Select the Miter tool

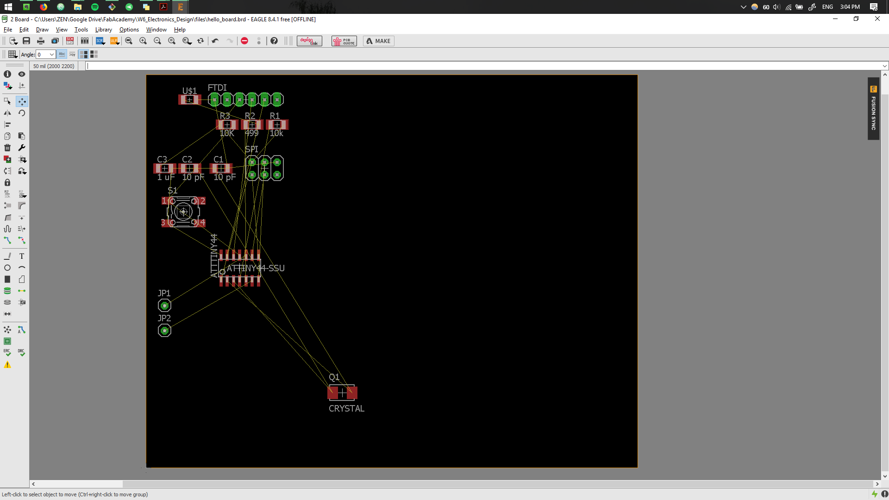coord(22,206)
